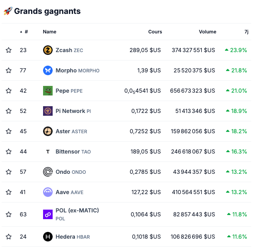Click Pepe's 21.0% weekly change value
This screenshot has height=247, width=258.
click(x=239, y=91)
